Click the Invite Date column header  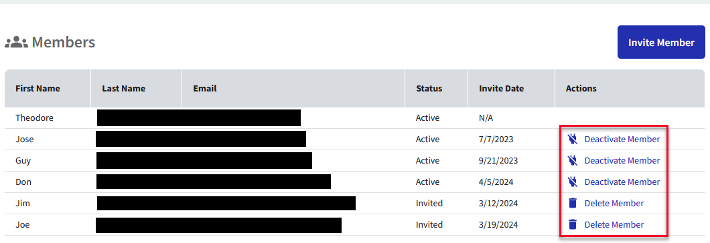[x=501, y=89]
